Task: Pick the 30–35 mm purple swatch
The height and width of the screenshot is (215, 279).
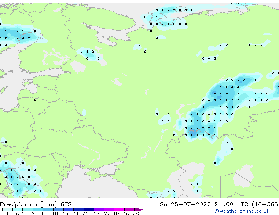Action: 99,209
